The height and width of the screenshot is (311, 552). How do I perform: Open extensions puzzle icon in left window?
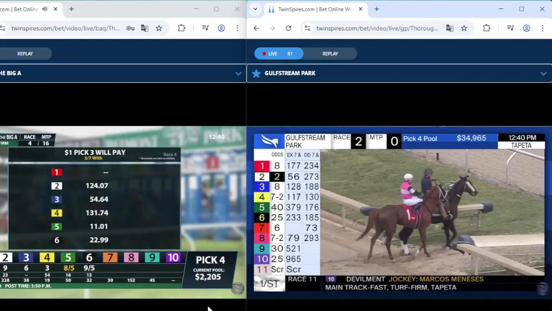point(181,28)
